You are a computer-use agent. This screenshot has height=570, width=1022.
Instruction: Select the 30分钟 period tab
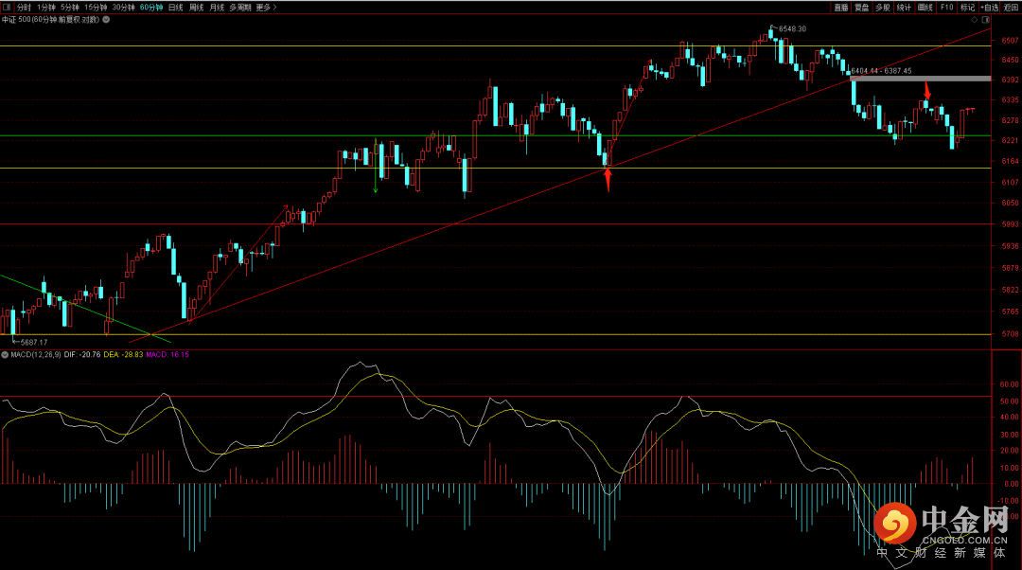pyautogui.click(x=123, y=8)
